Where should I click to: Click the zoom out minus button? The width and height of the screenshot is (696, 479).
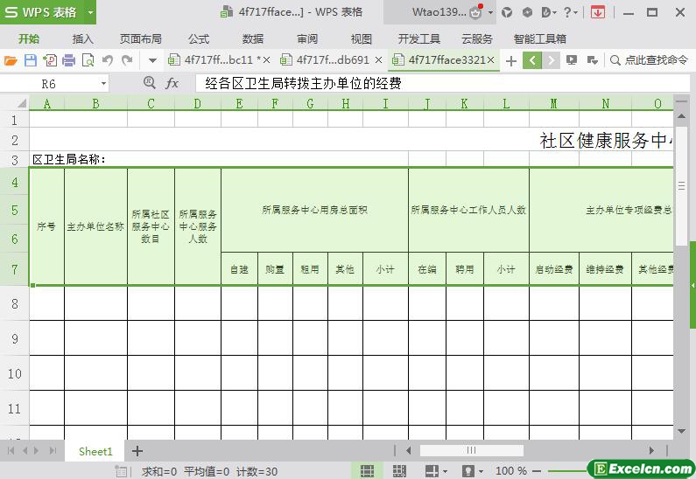point(536,471)
